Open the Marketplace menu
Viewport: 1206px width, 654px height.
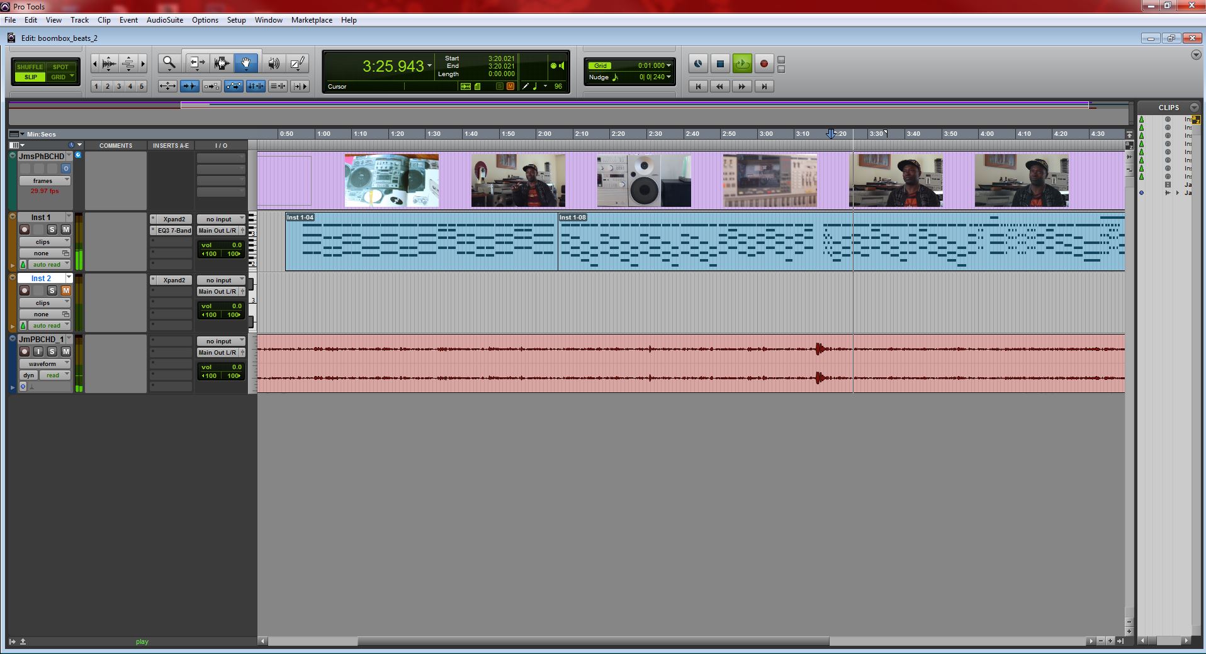coord(312,20)
